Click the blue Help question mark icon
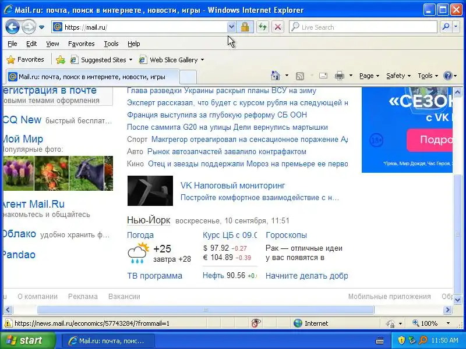This screenshot has width=466, height=349. pyautogui.click(x=447, y=76)
